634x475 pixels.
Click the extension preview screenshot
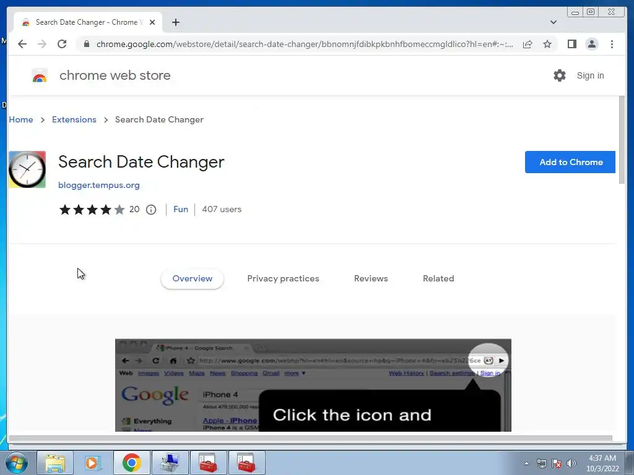tap(313, 385)
